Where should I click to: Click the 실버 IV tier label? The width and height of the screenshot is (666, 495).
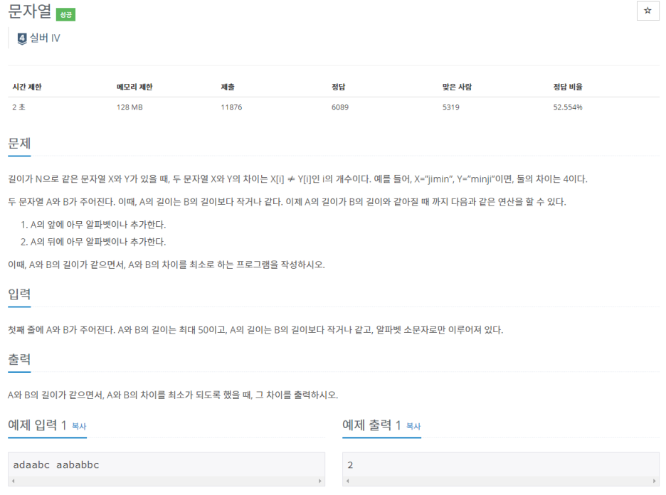coord(45,38)
